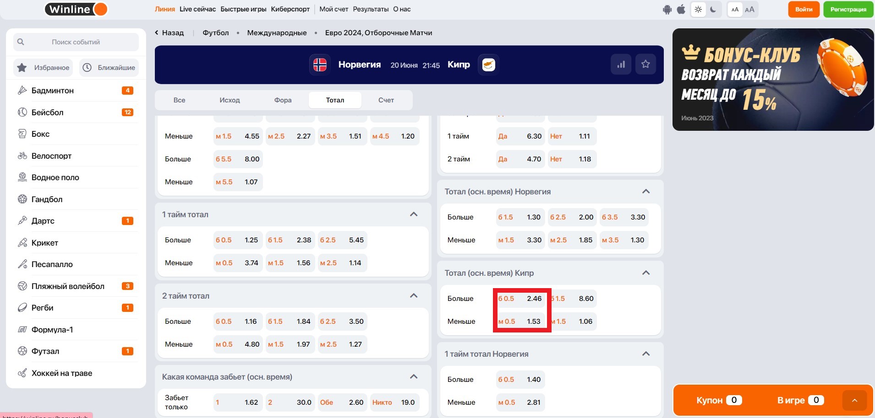Click the Бадминтон sport icon

22,91
